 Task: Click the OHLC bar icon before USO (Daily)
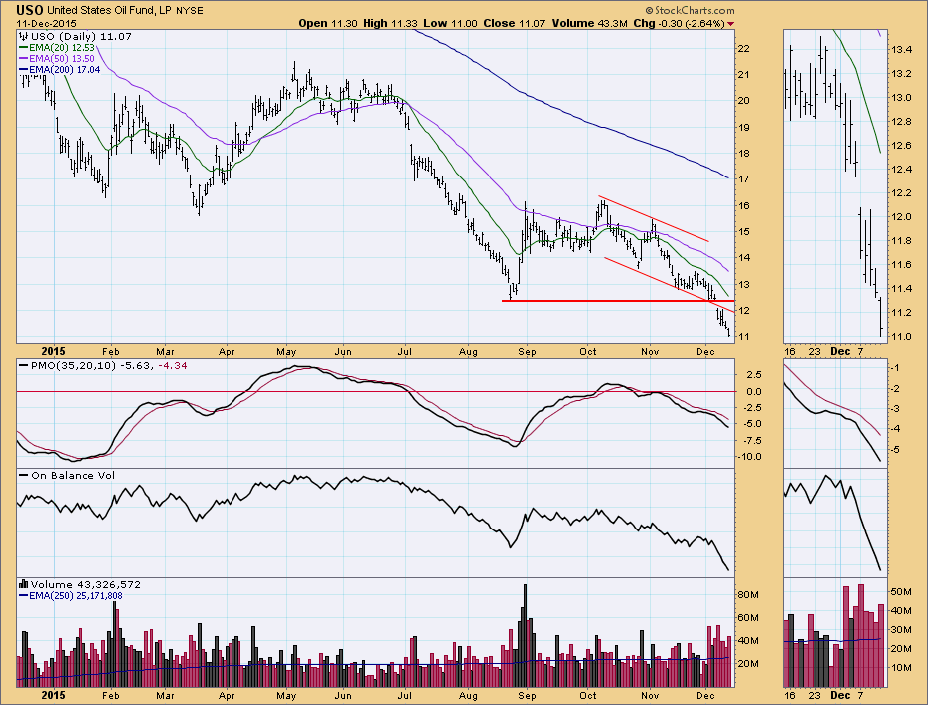pyautogui.click(x=24, y=35)
